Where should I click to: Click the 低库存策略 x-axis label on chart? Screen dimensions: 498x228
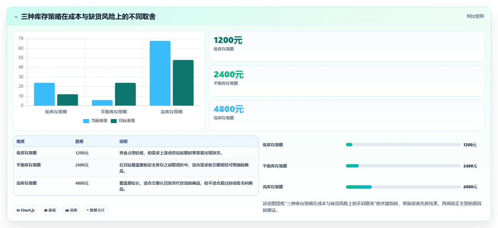pyautogui.click(x=56, y=112)
